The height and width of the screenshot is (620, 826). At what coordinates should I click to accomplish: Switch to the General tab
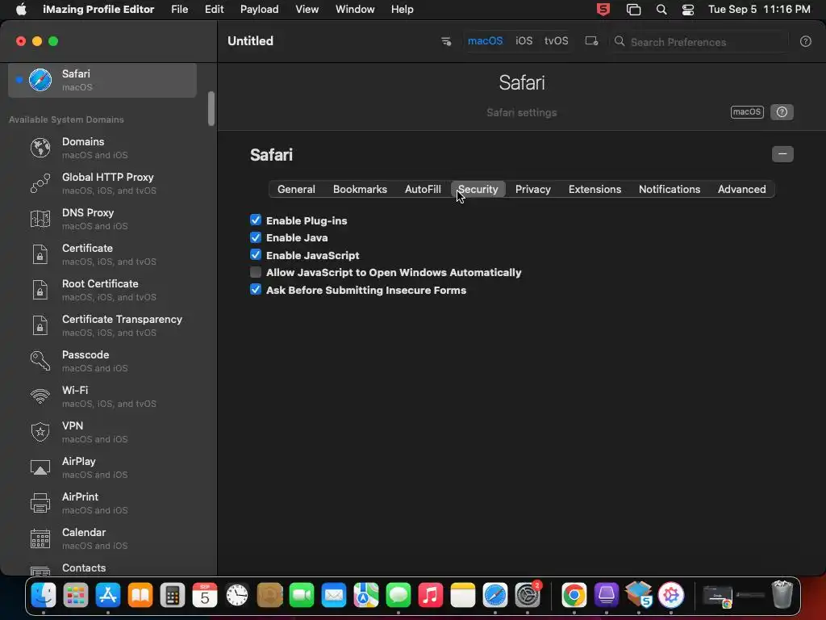click(x=296, y=189)
